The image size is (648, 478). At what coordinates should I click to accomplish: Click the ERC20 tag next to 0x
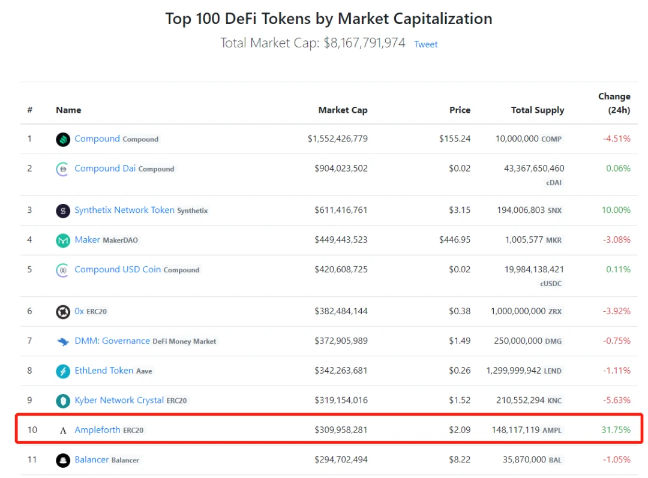click(x=97, y=312)
